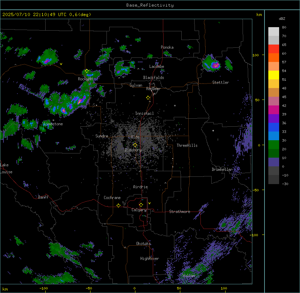This screenshot has width=300, height=293.
Task: Click the Blackfalds city label
Action: pos(153,78)
